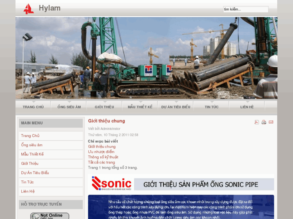Open ỐNG SIÊU ÂM navigation tab
Viewport: 293px width, 219px height.
pyautogui.click(x=69, y=107)
